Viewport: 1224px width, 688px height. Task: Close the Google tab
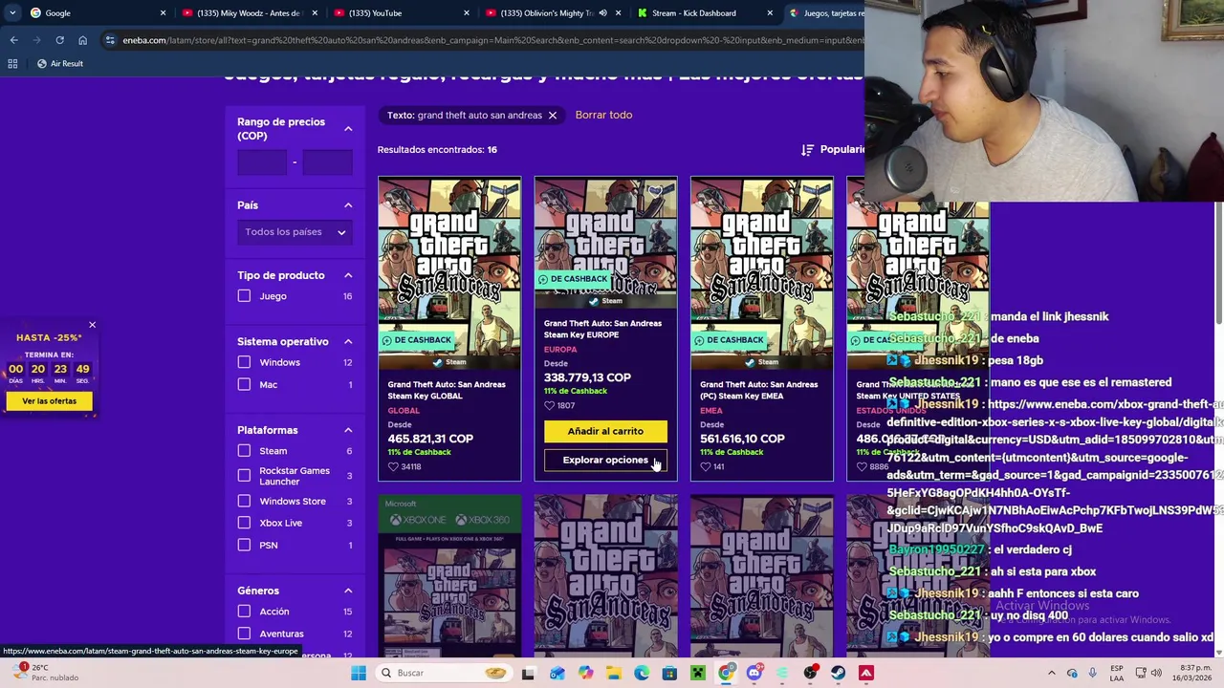pyautogui.click(x=163, y=12)
